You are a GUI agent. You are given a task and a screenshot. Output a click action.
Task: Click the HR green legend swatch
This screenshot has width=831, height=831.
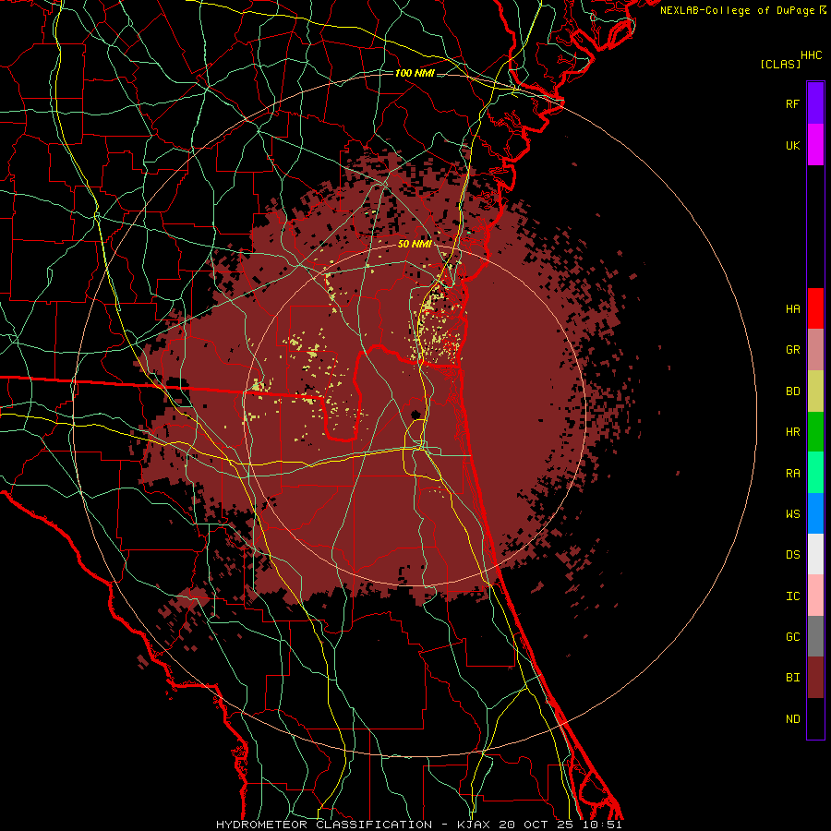pos(815,432)
